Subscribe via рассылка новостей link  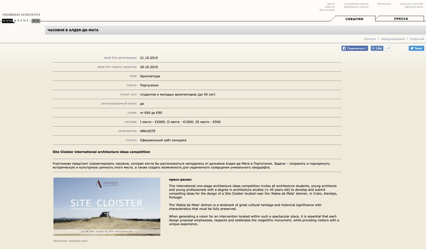coord(411,4)
